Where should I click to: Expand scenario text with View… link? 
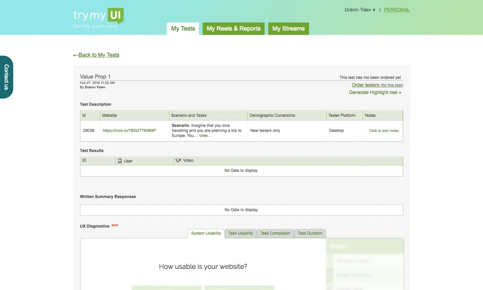pyautogui.click(x=205, y=136)
